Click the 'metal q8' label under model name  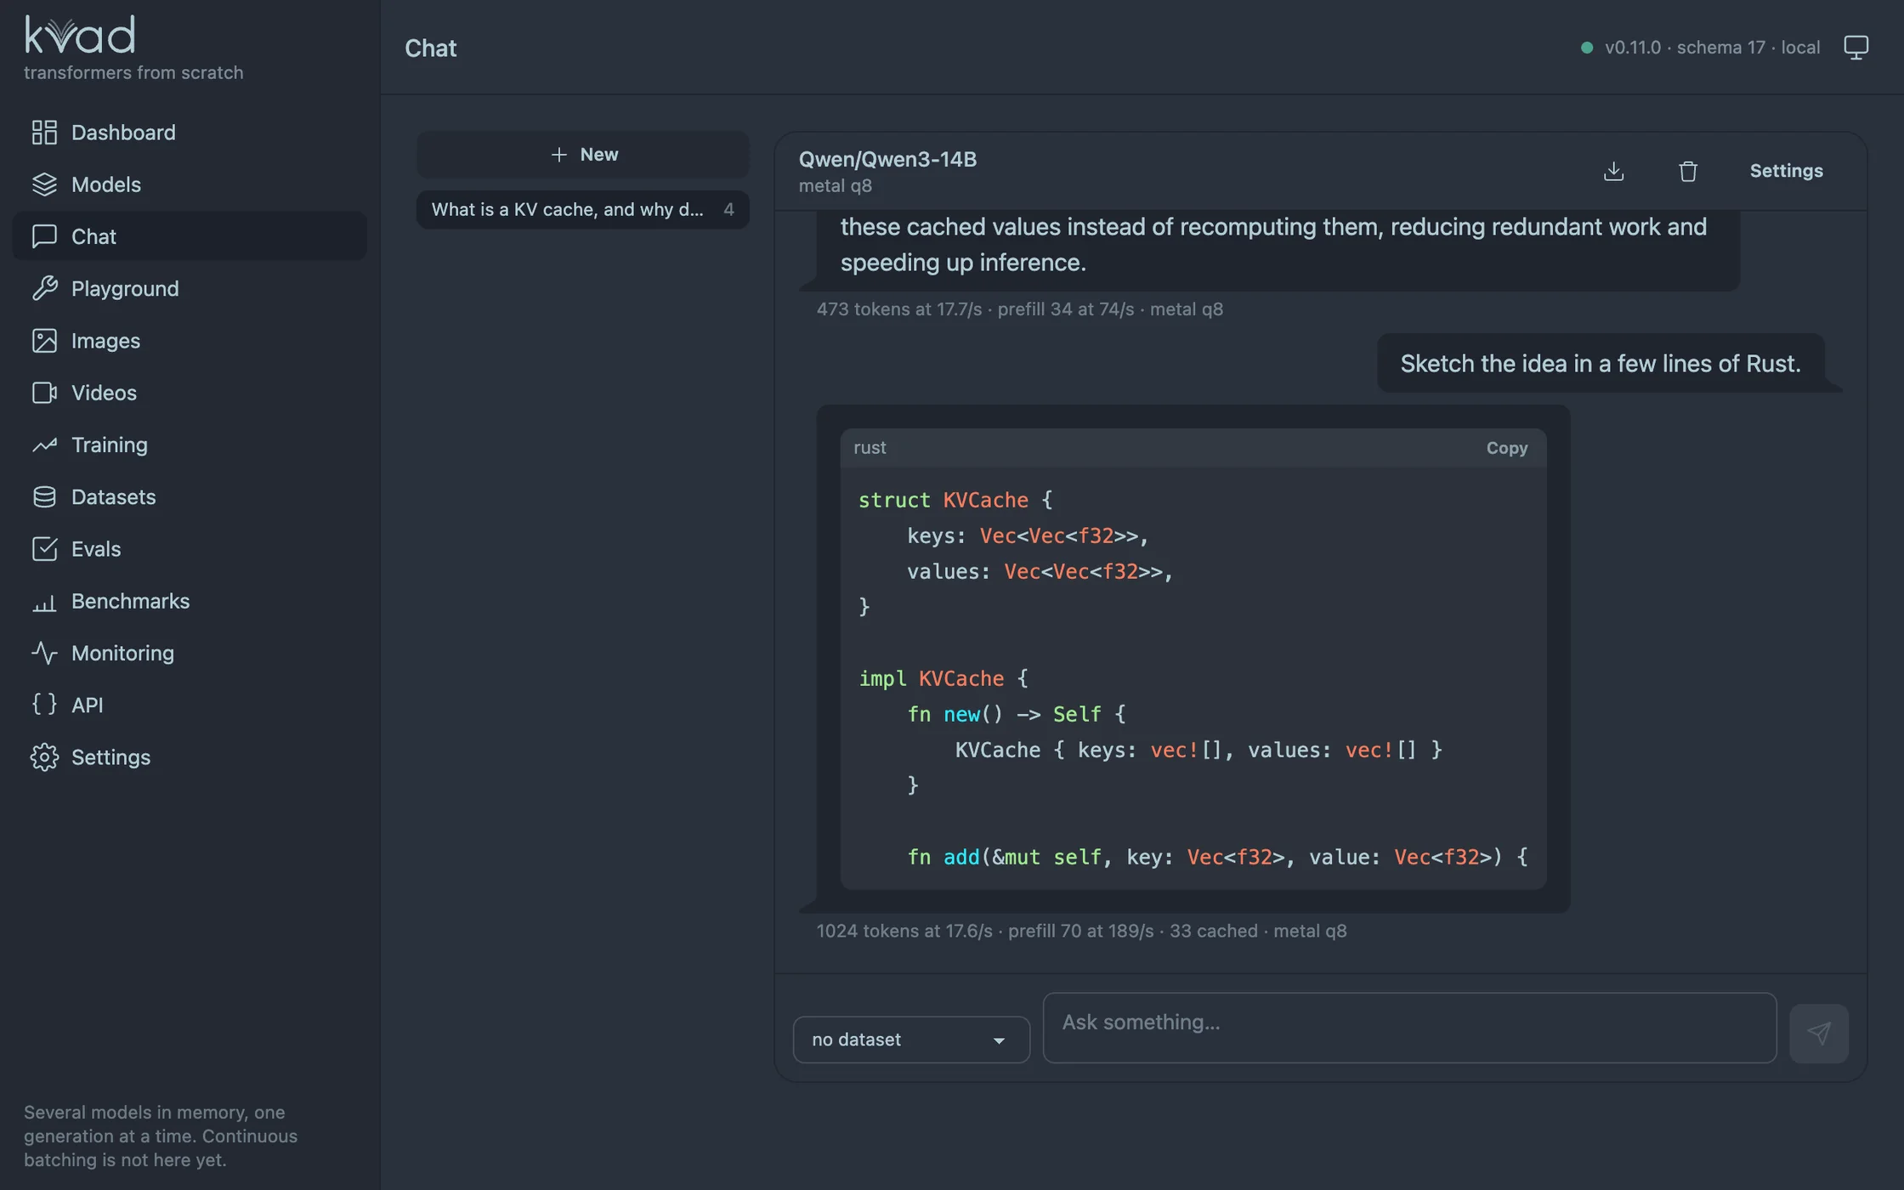(x=835, y=186)
